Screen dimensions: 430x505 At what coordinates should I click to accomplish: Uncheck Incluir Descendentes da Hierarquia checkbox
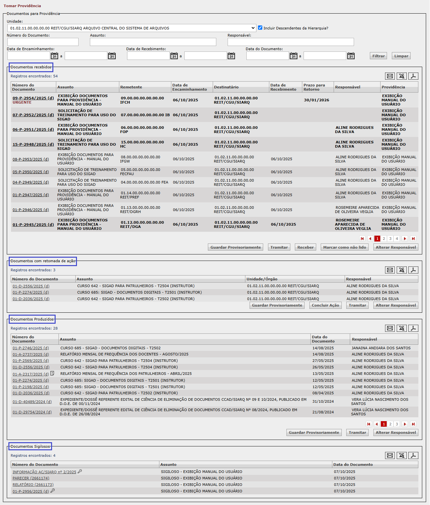[260, 28]
